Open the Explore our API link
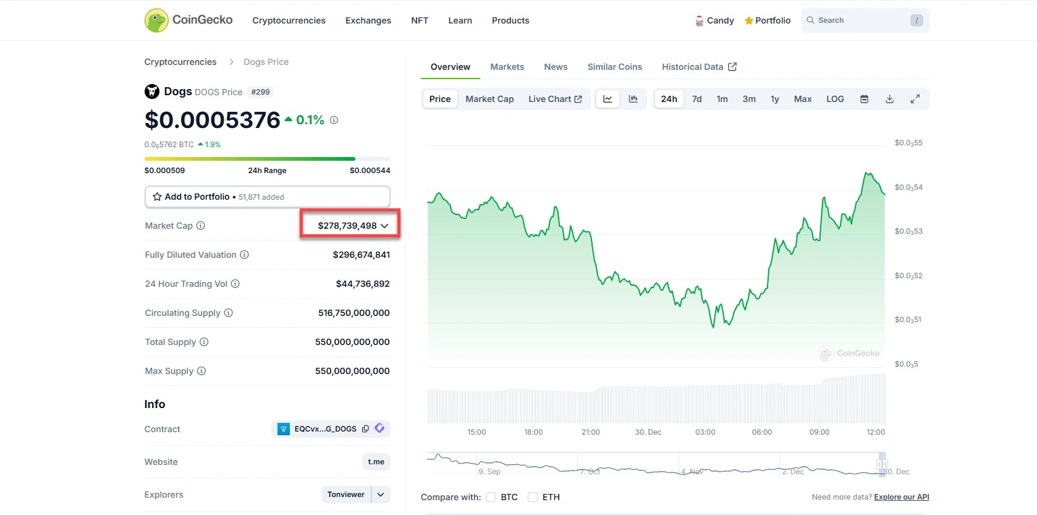 point(901,497)
